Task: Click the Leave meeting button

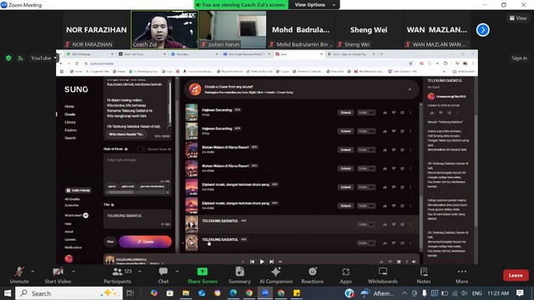Action: (x=516, y=275)
